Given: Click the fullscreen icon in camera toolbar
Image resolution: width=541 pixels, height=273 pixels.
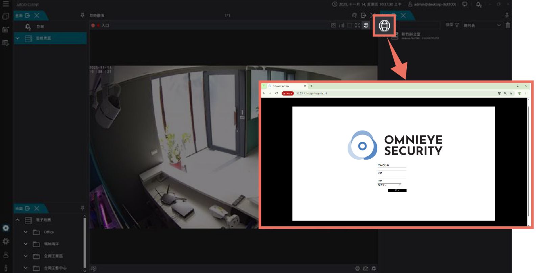Looking at the screenshot, I should (358, 25).
